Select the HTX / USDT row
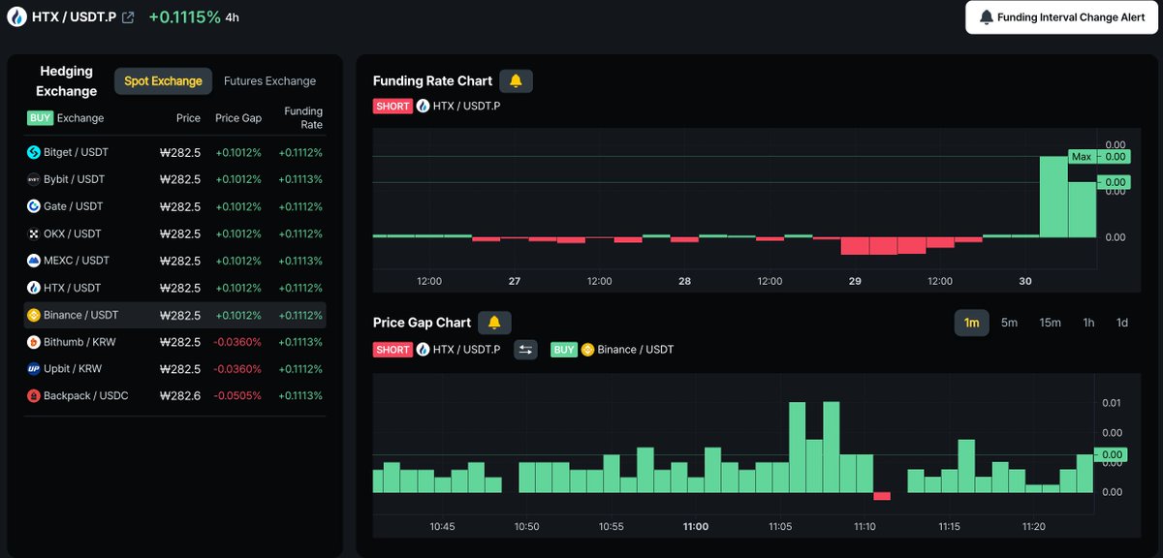This screenshot has width=1163, height=558. (x=174, y=288)
